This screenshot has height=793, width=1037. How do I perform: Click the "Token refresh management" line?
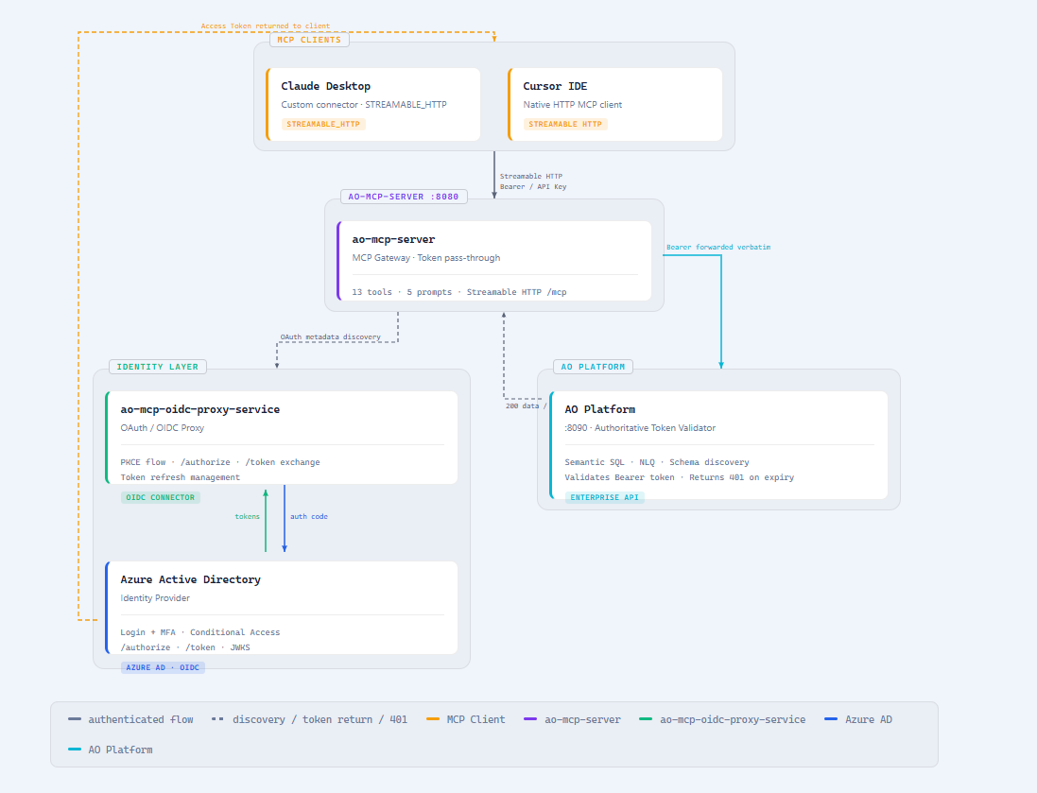[180, 477]
